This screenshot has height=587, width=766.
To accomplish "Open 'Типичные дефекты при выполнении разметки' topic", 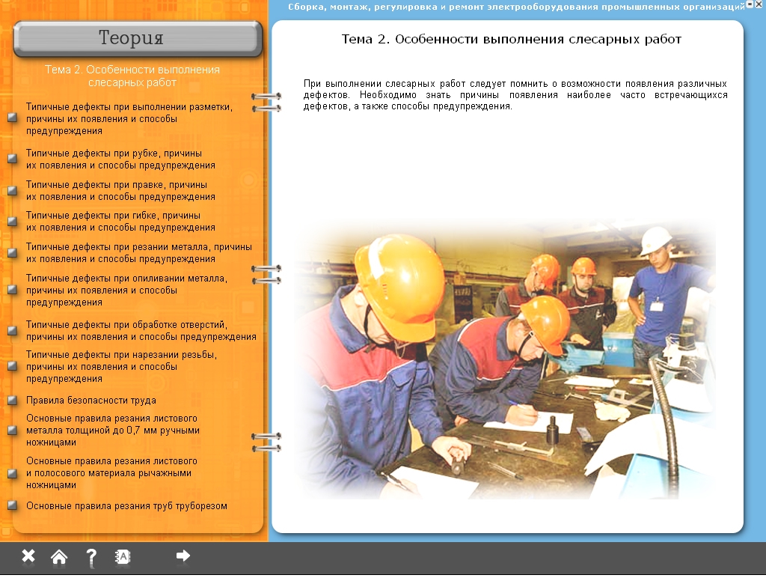I will pyautogui.click(x=129, y=118).
